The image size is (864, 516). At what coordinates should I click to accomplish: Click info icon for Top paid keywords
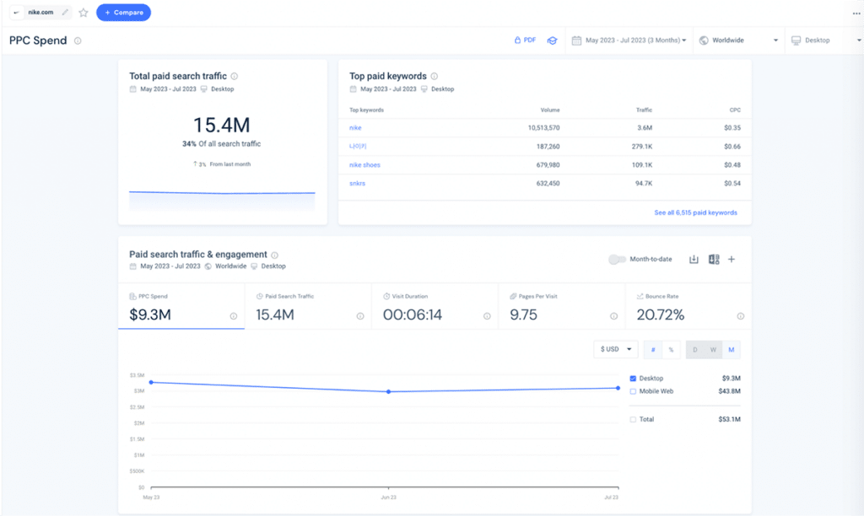(x=435, y=76)
